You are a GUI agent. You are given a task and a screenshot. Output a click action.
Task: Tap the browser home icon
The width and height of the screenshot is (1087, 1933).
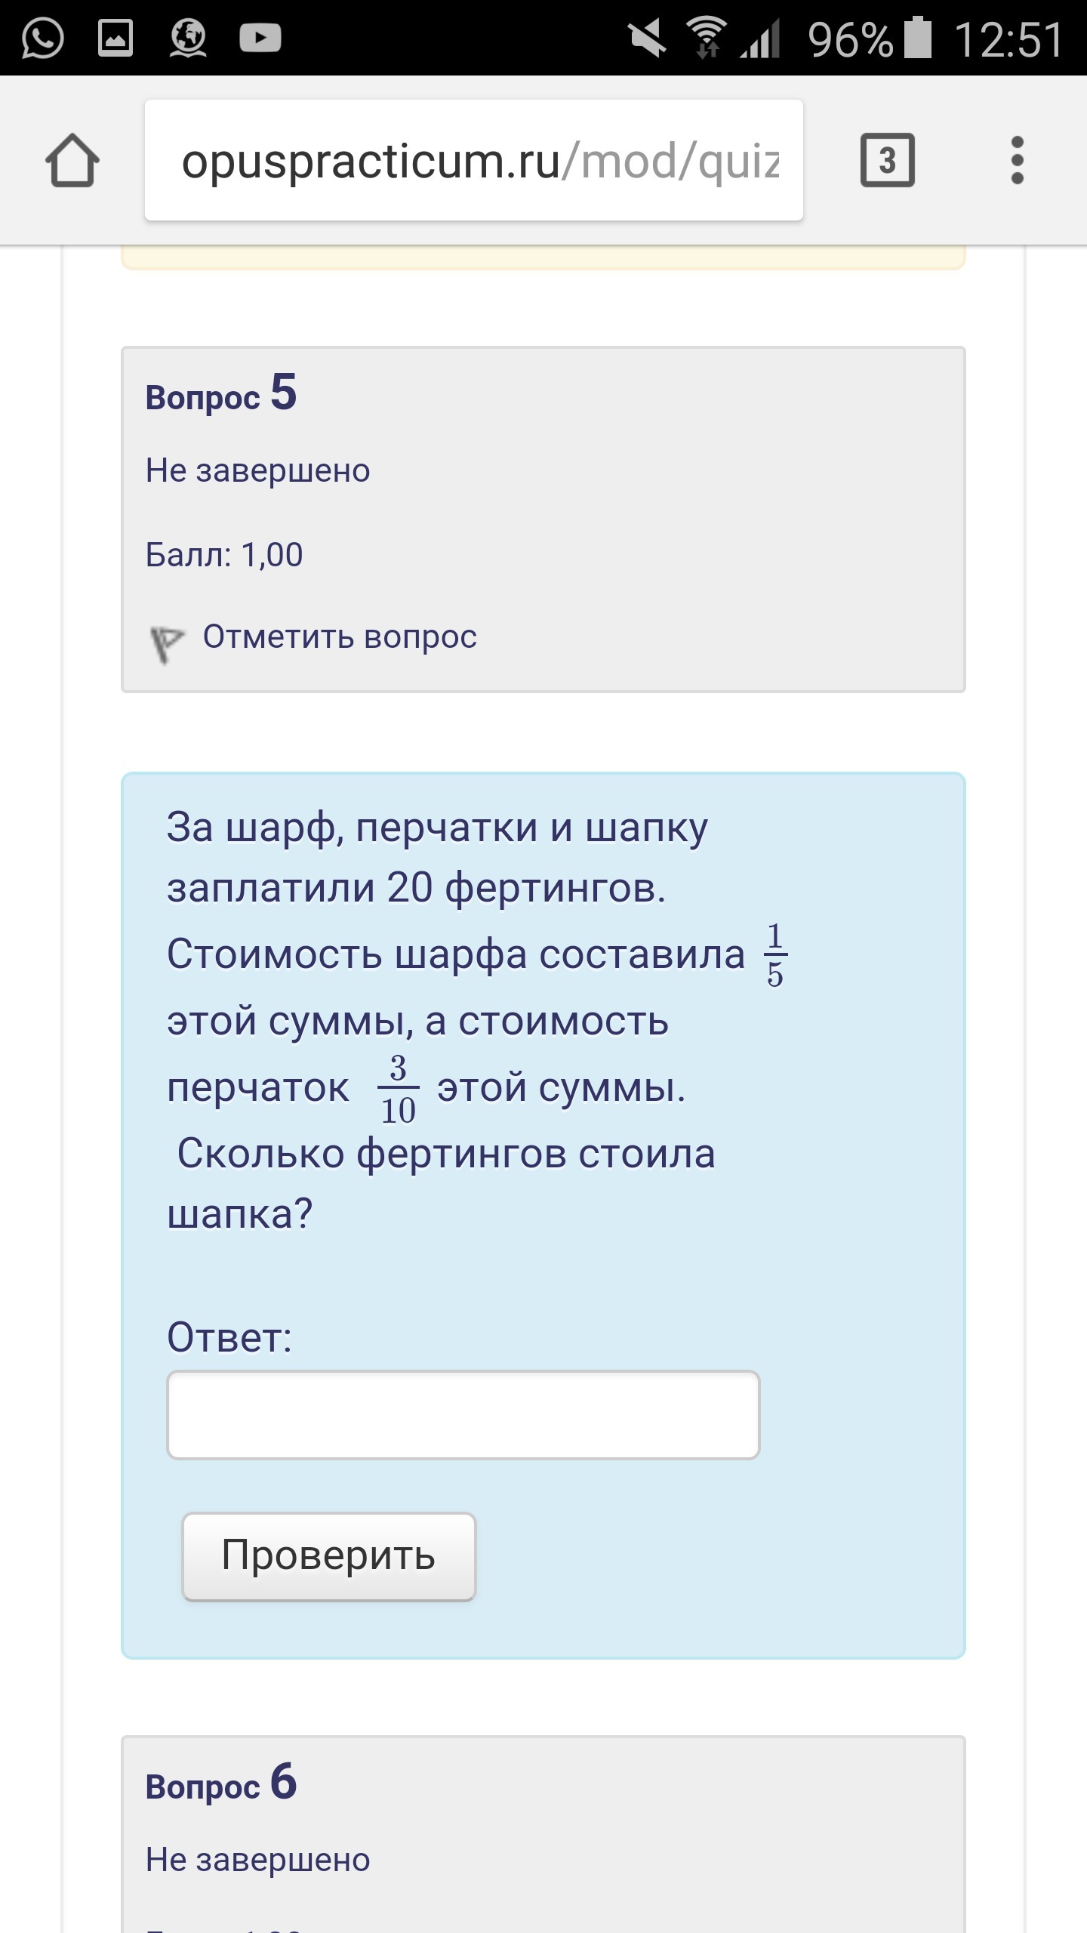coord(72,160)
